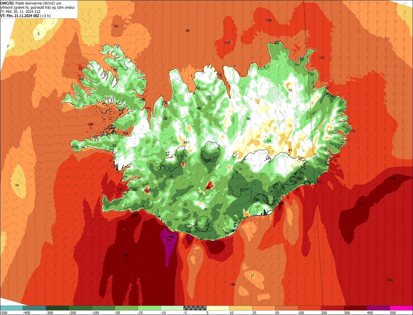Click the '332' map value
This screenshot has height=315, width=413.
coord(361,204)
